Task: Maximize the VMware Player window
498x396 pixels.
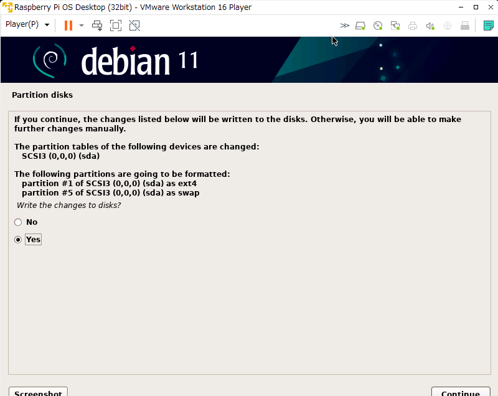Action: tap(476, 7)
